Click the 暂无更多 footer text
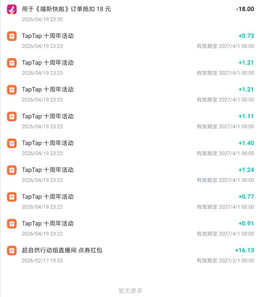The height and width of the screenshot is (297, 261). 130,290
